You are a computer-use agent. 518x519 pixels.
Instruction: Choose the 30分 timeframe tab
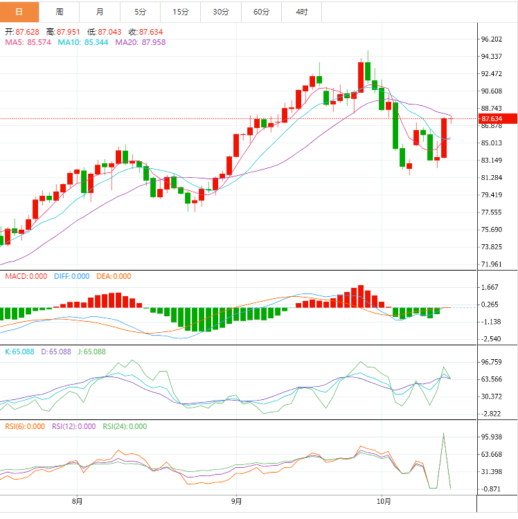221,12
